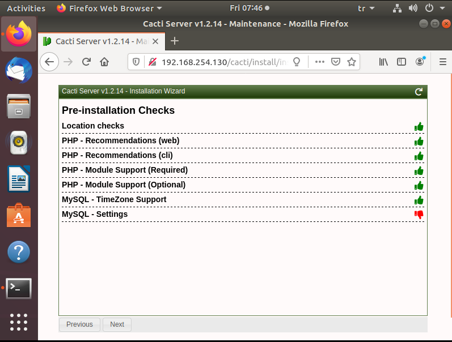Expand the PHP - Recommendations (cli) section

coord(243,155)
